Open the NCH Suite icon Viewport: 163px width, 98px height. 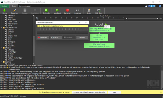click(99, 10)
